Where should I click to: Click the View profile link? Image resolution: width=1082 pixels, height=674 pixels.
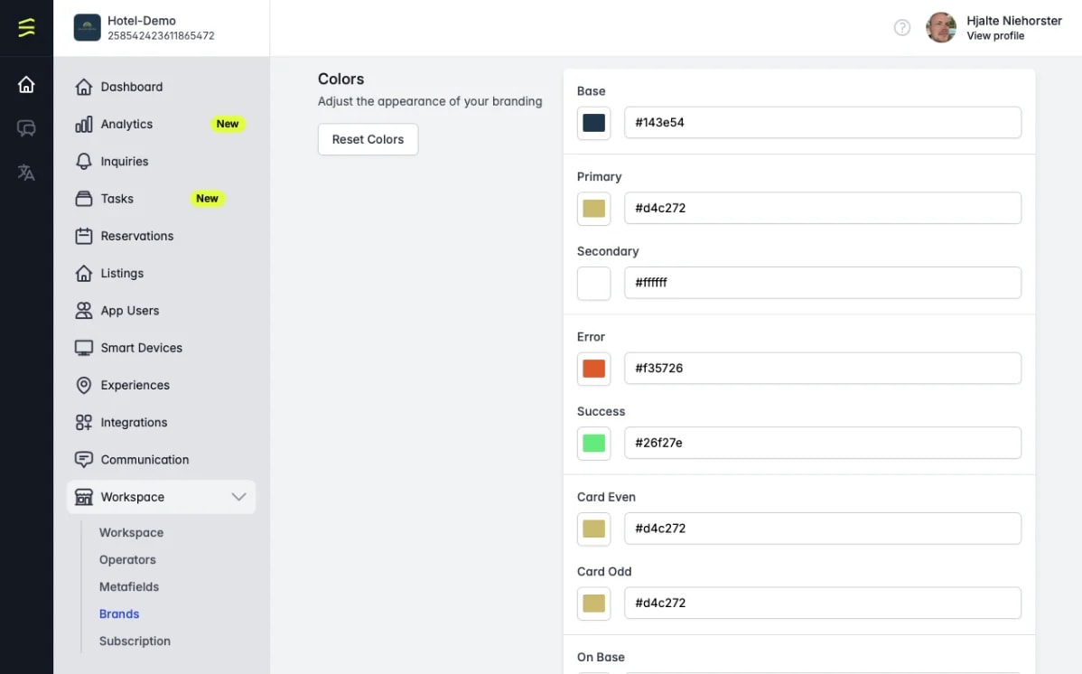[995, 36]
